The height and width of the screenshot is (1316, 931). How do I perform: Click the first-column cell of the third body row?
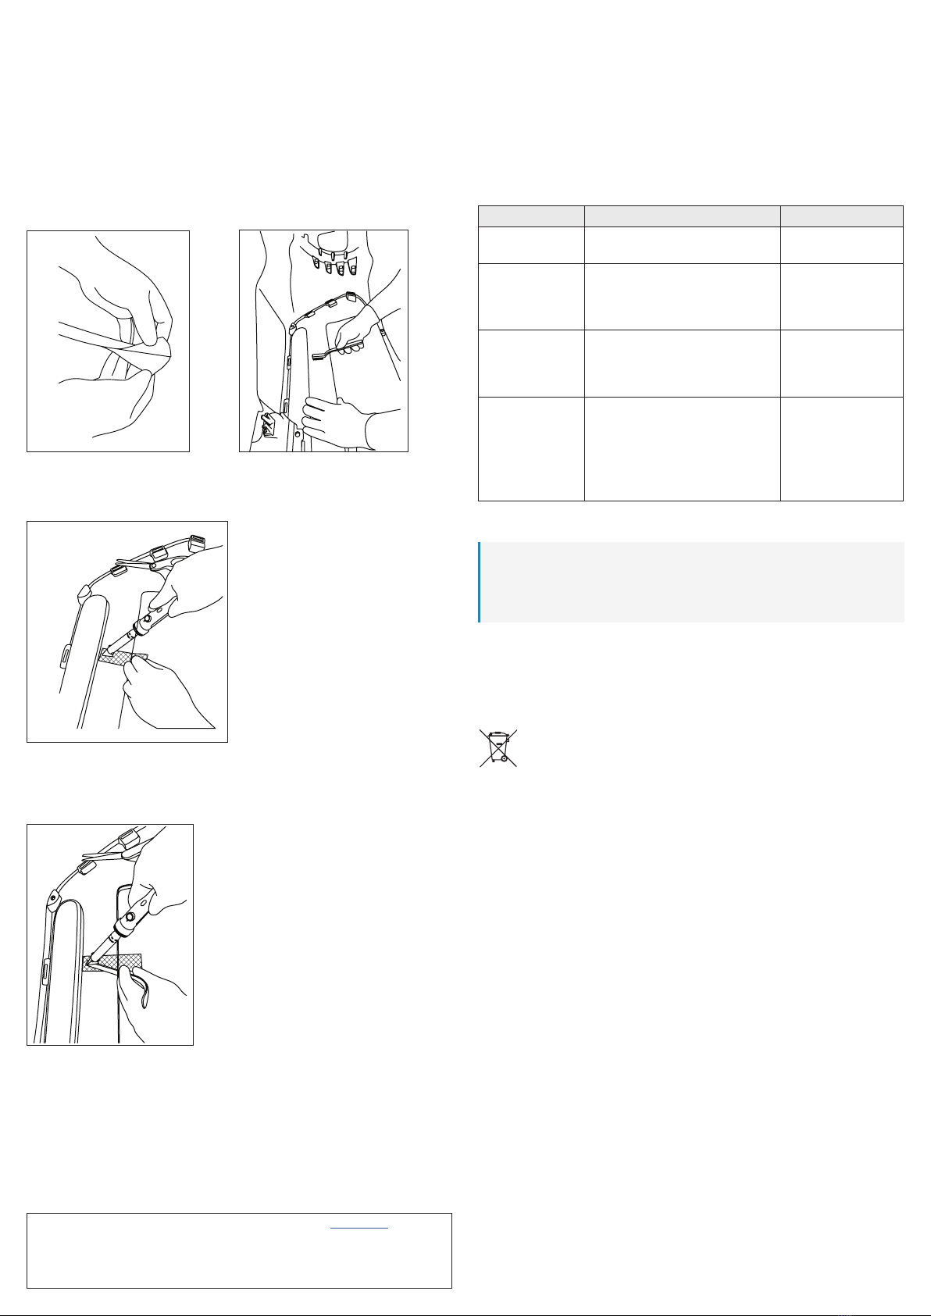click(x=531, y=364)
